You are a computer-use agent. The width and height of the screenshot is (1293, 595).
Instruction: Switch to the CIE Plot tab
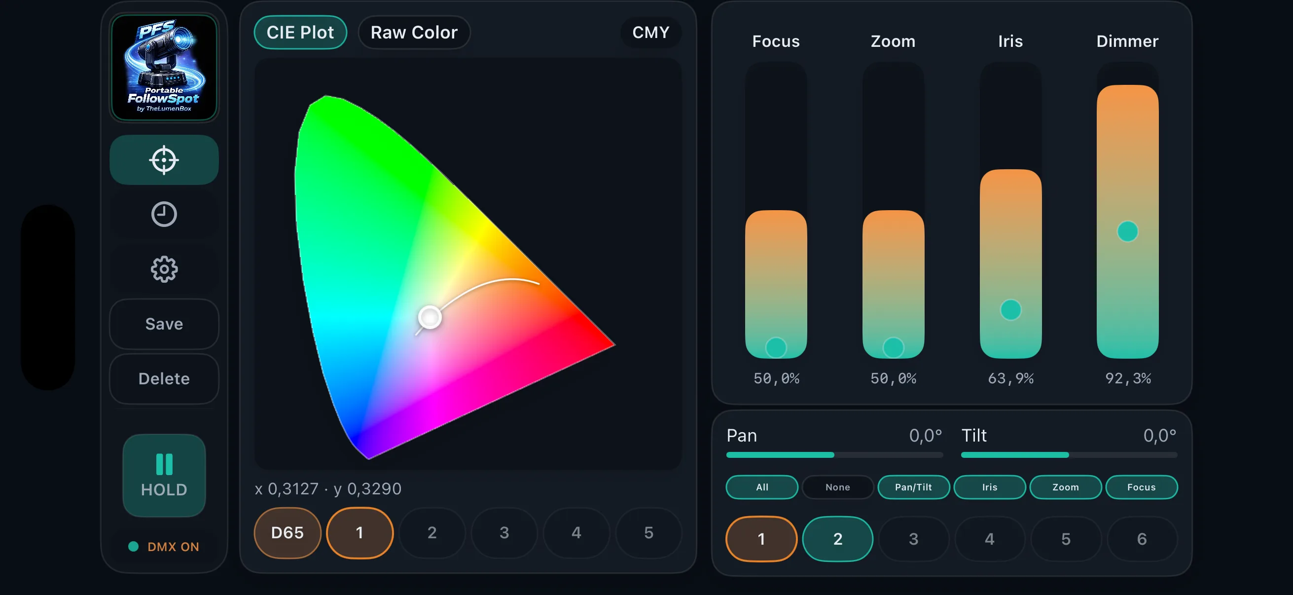(x=300, y=33)
